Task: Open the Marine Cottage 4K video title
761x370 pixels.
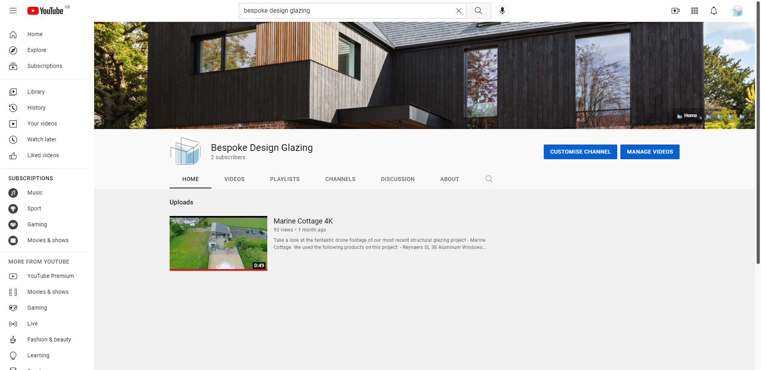Action: click(x=303, y=221)
